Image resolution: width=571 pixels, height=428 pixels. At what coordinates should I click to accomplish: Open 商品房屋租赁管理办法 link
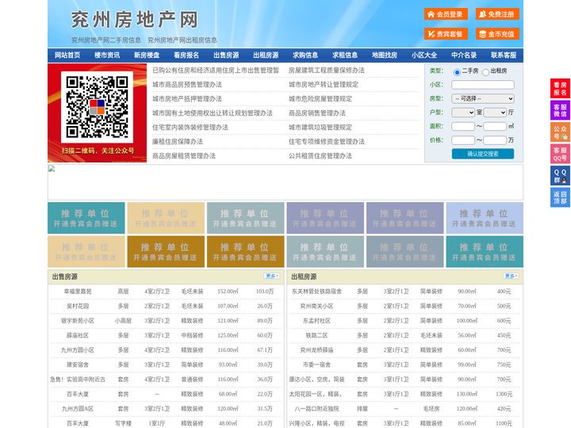(x=184, y=156)
